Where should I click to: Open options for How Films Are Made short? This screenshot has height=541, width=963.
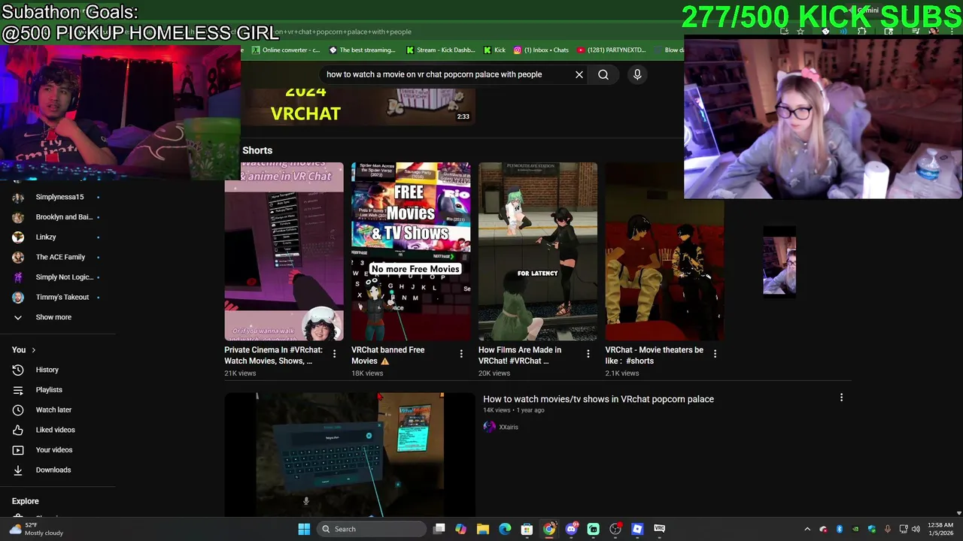pyautogui.click(x=588, y=353)
